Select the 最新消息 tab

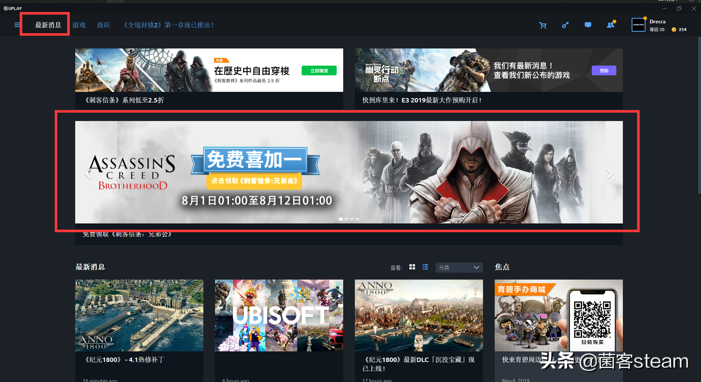pos(48,25)
